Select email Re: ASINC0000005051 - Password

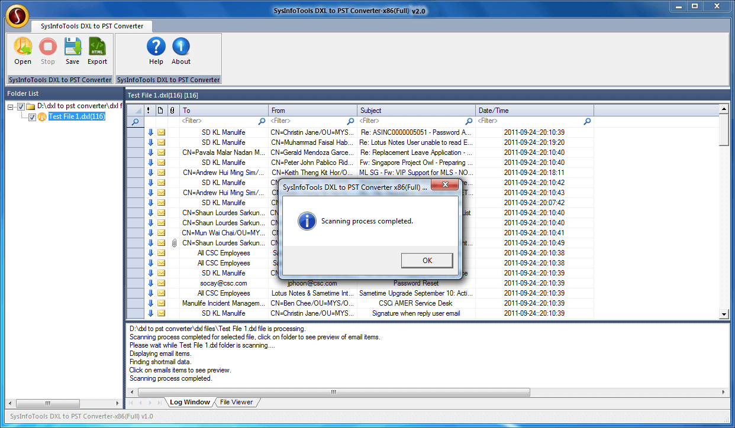click(x=416, y=132)
